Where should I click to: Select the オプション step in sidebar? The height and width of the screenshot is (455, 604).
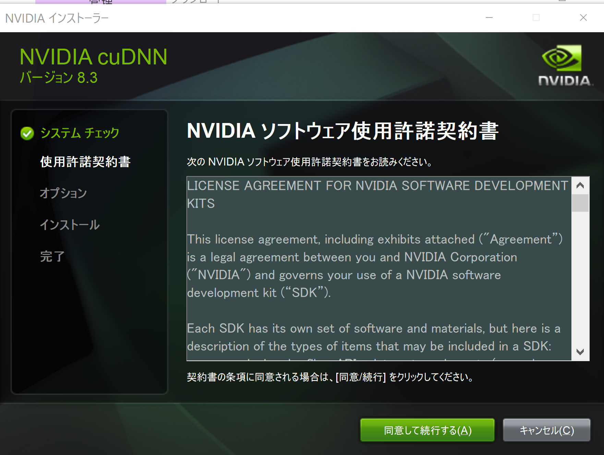pos(63,193)
